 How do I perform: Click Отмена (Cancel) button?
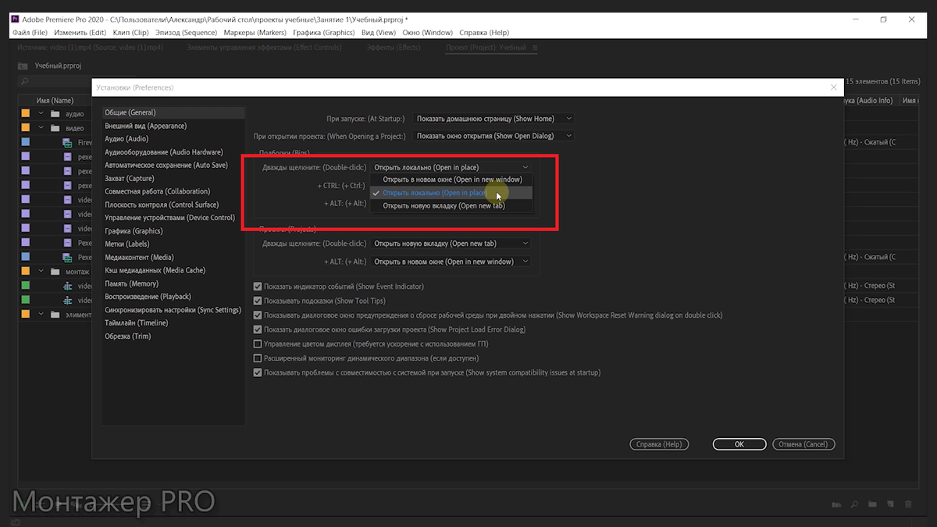803,444
